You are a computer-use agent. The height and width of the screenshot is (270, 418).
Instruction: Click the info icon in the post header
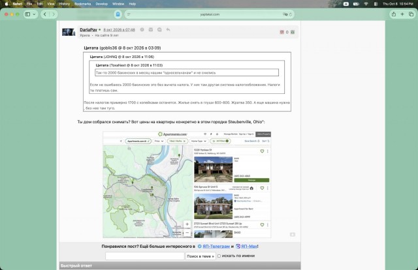pyautogui.click(x=142, y=29)
